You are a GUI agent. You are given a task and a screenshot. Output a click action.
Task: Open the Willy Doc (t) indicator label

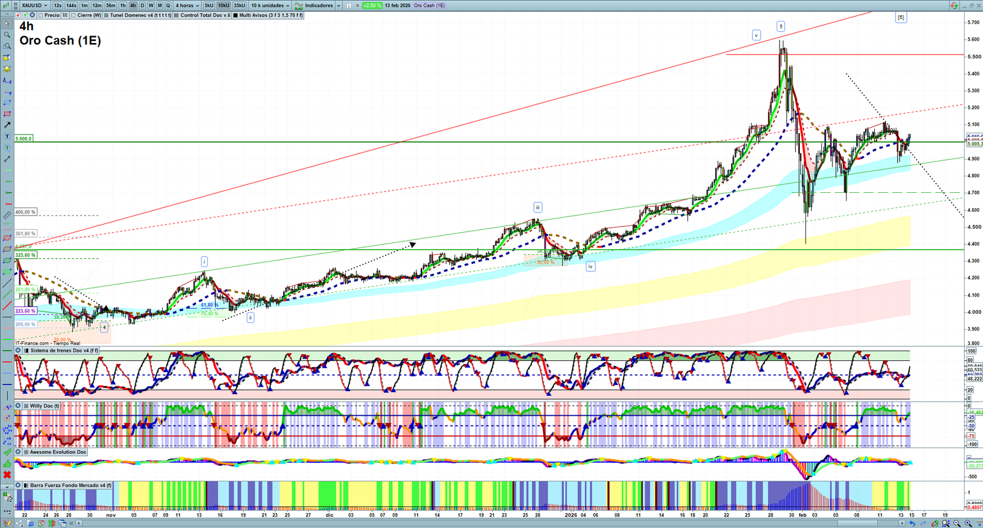[45, 406]
